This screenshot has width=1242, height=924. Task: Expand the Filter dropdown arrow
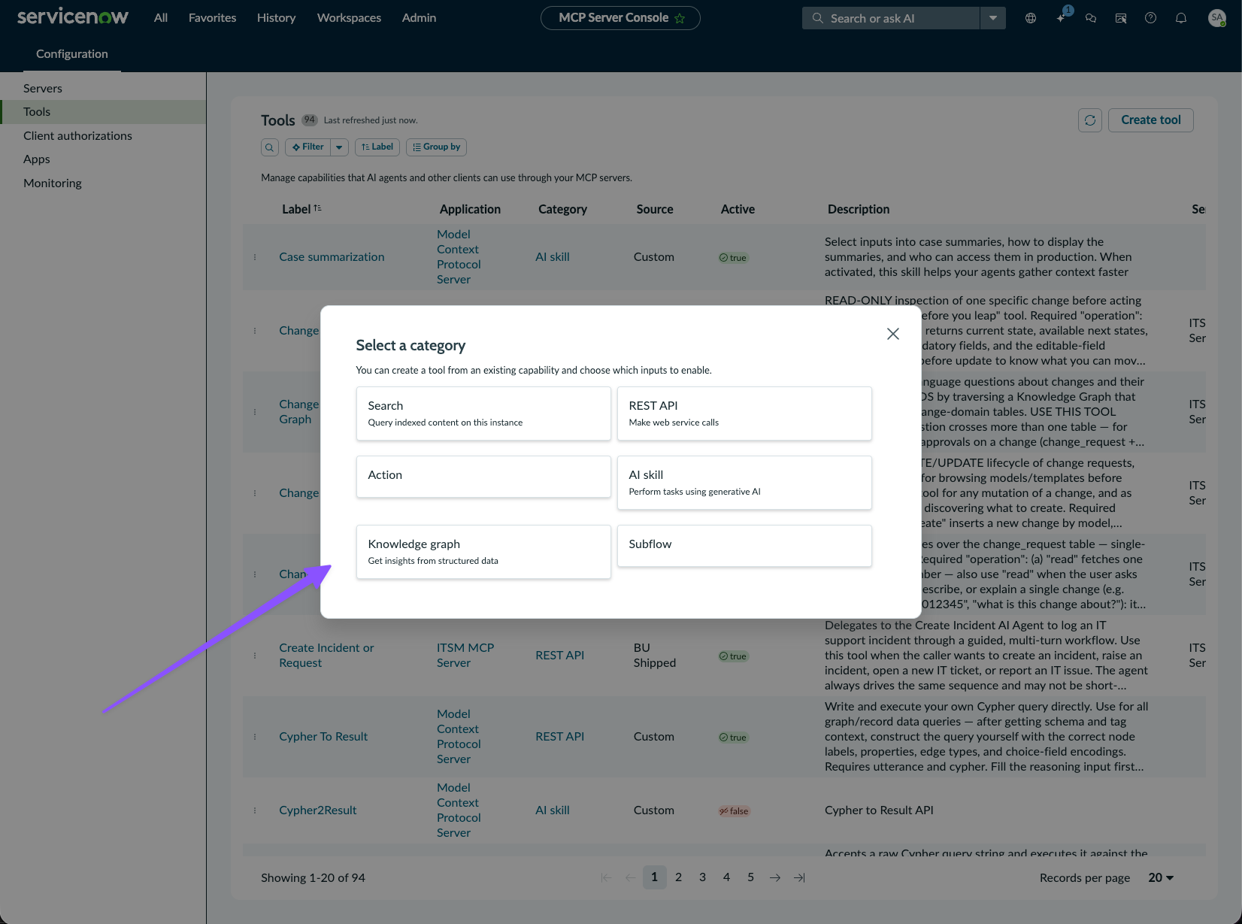(339, 147)
